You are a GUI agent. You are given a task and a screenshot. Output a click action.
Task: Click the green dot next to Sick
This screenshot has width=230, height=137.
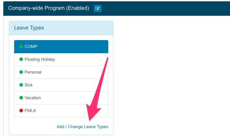(21, 85)
